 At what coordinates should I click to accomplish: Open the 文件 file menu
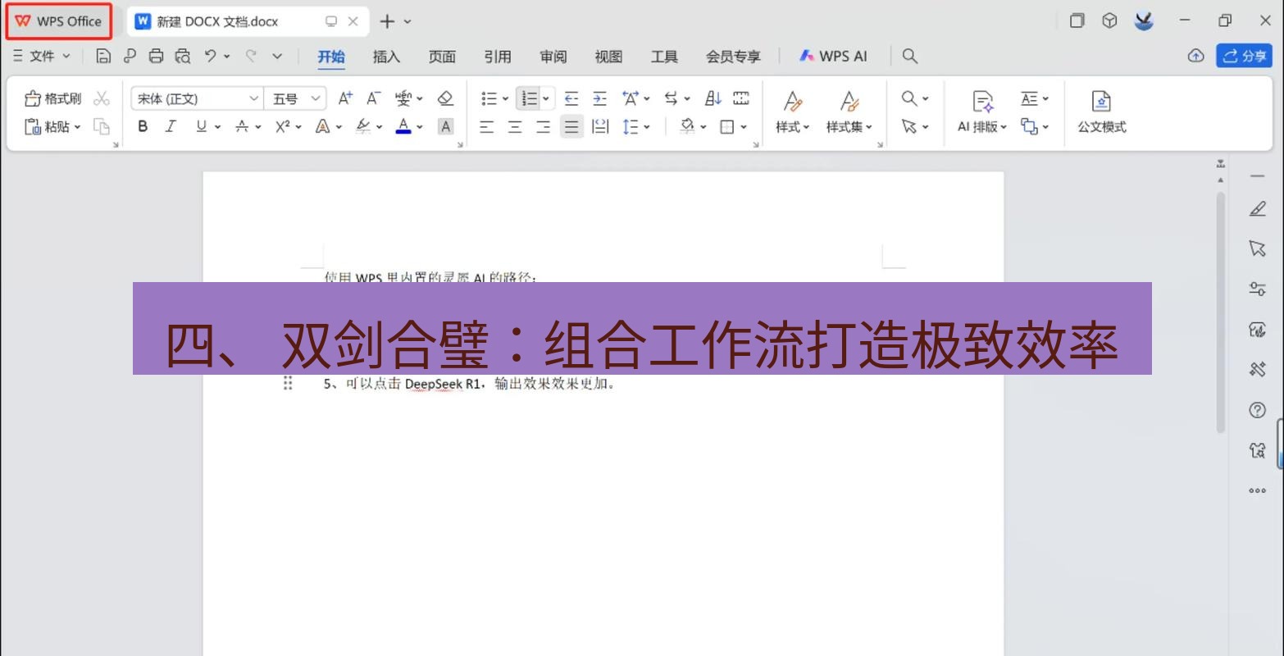click(42, 56)
